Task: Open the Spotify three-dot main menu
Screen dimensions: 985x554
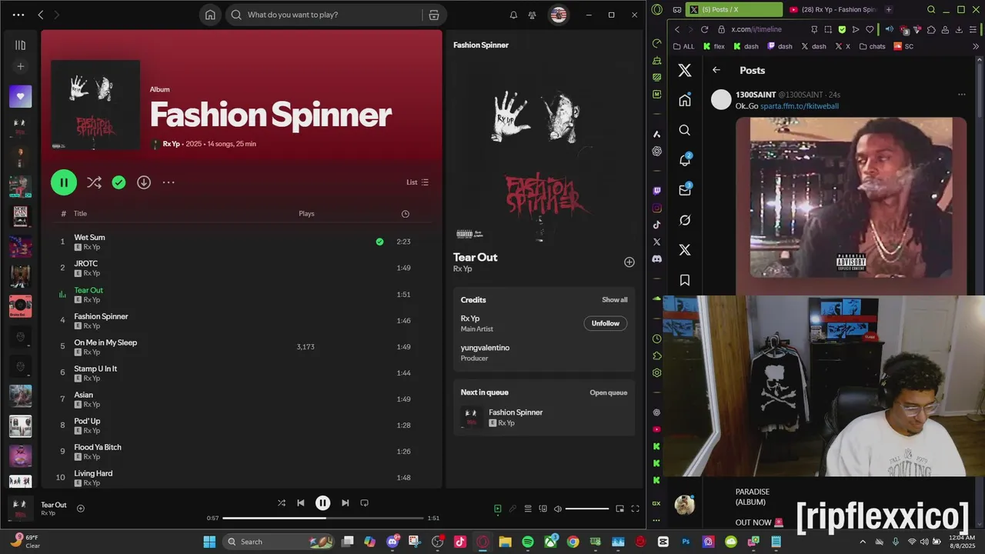Action: [18, 15]
